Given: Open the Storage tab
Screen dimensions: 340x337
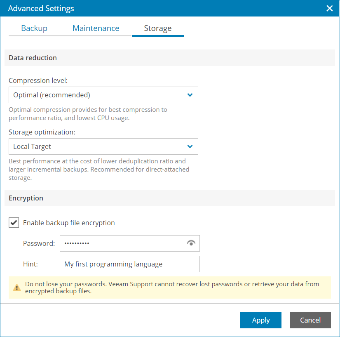Looking at the screenshot, I should [158, 28].
